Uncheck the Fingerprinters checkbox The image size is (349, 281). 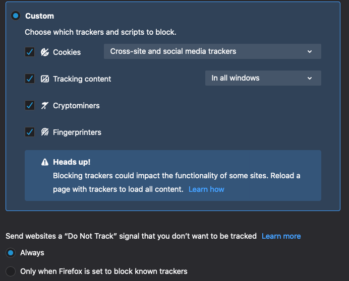pos(30,132)
